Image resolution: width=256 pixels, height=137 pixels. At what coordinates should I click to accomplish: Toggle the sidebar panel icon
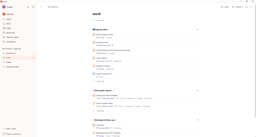(34, 7)
